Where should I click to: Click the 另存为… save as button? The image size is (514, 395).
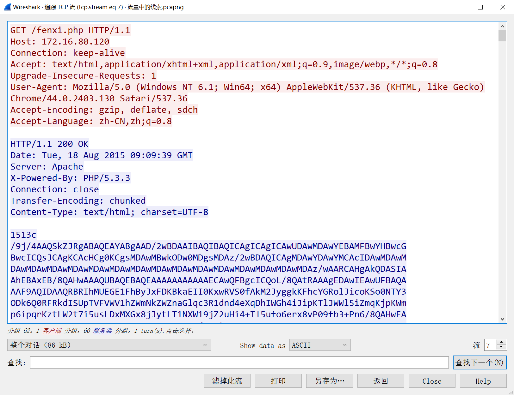tap(330, 381)
